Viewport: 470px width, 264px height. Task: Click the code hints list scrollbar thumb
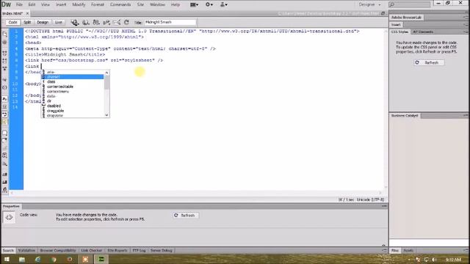point(106,81)
